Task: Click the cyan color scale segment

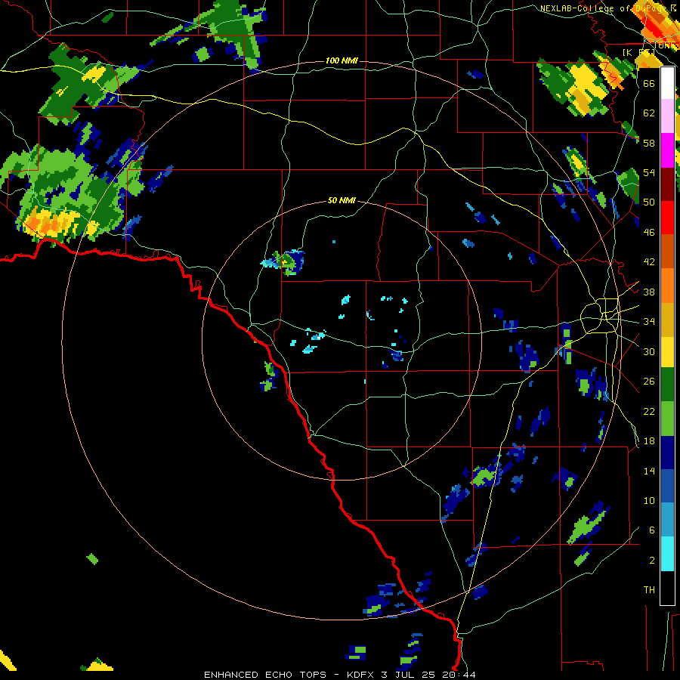Action: (x=667, y=554)
